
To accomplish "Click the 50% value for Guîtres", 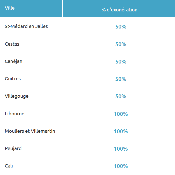I will tap(121, 79).
